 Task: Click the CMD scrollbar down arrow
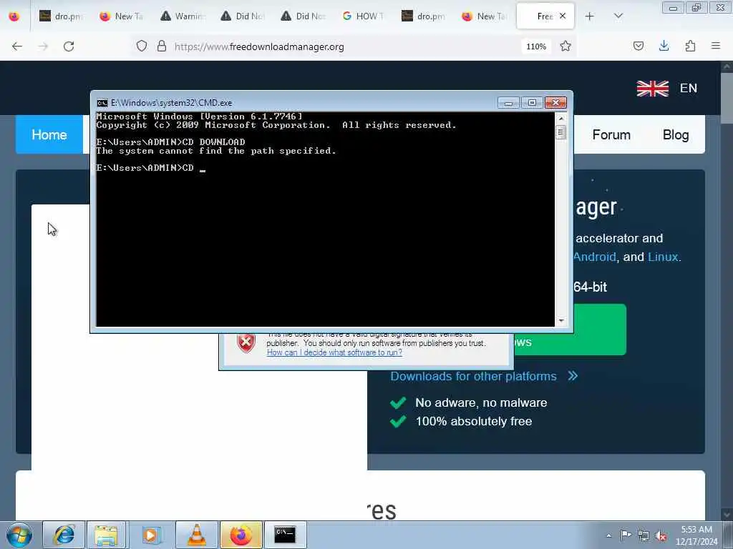[x=561, y=321]
